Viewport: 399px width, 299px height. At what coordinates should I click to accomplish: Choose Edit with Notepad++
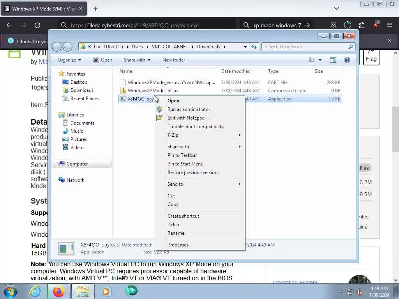coord(200,118)
